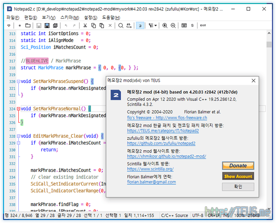Open the replace toolbar icon

tap(129, 25)
